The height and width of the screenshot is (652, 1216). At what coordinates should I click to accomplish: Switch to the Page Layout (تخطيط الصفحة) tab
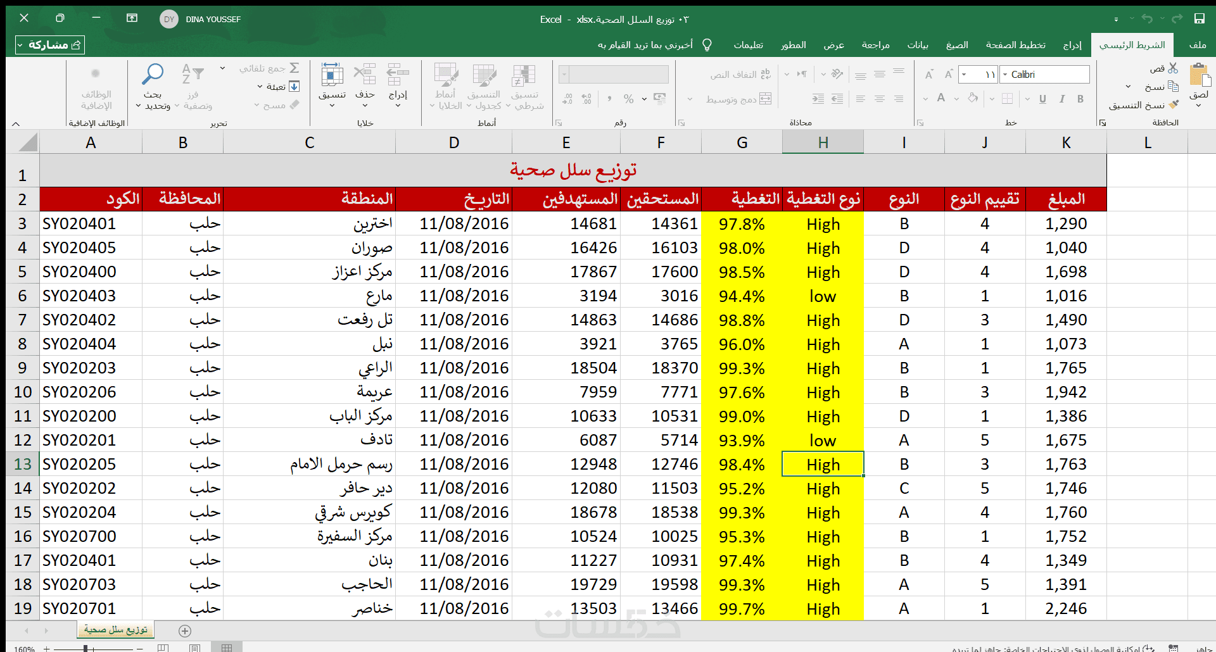(x=1015, y=45)
